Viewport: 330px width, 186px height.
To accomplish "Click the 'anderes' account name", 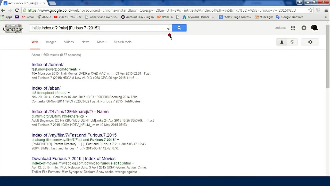I will (280, 28).
